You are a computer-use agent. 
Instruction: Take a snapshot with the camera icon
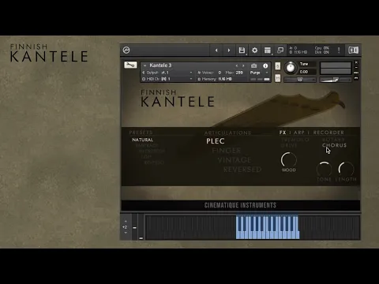click(253, 65)
